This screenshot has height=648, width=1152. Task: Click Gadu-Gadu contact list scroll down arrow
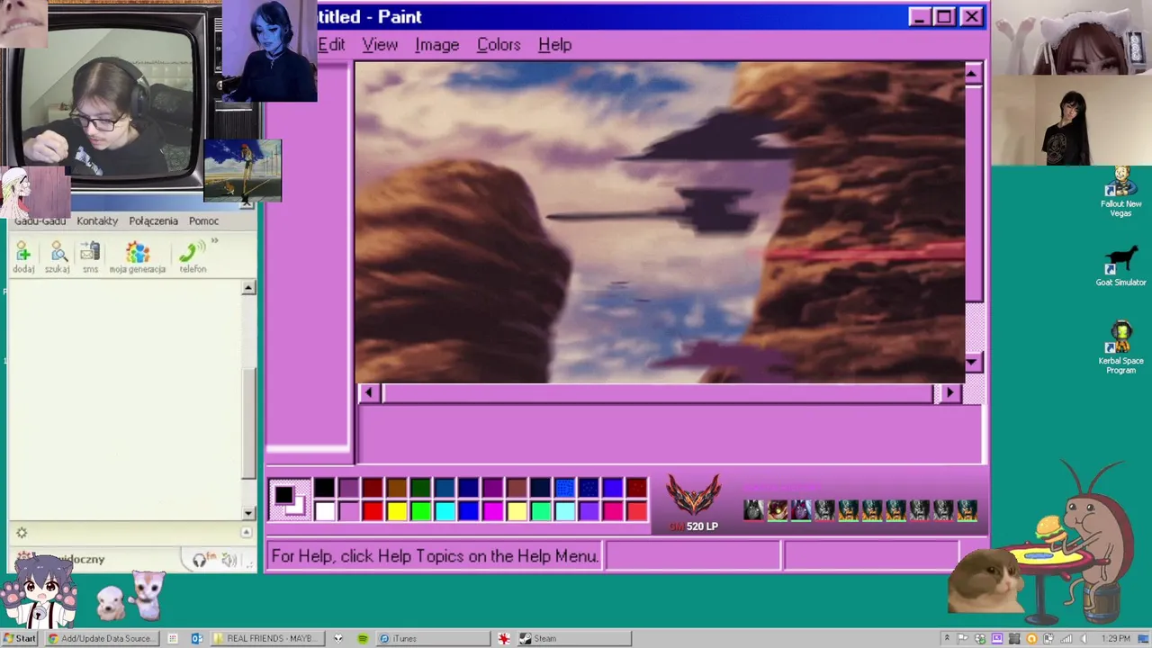248,513
